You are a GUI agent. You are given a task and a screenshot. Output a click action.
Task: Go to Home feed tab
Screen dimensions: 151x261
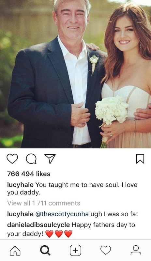tap(15, 251)
